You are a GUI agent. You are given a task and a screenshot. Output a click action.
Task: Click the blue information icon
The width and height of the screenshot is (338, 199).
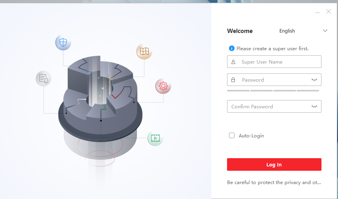click(x=232, y=49)
